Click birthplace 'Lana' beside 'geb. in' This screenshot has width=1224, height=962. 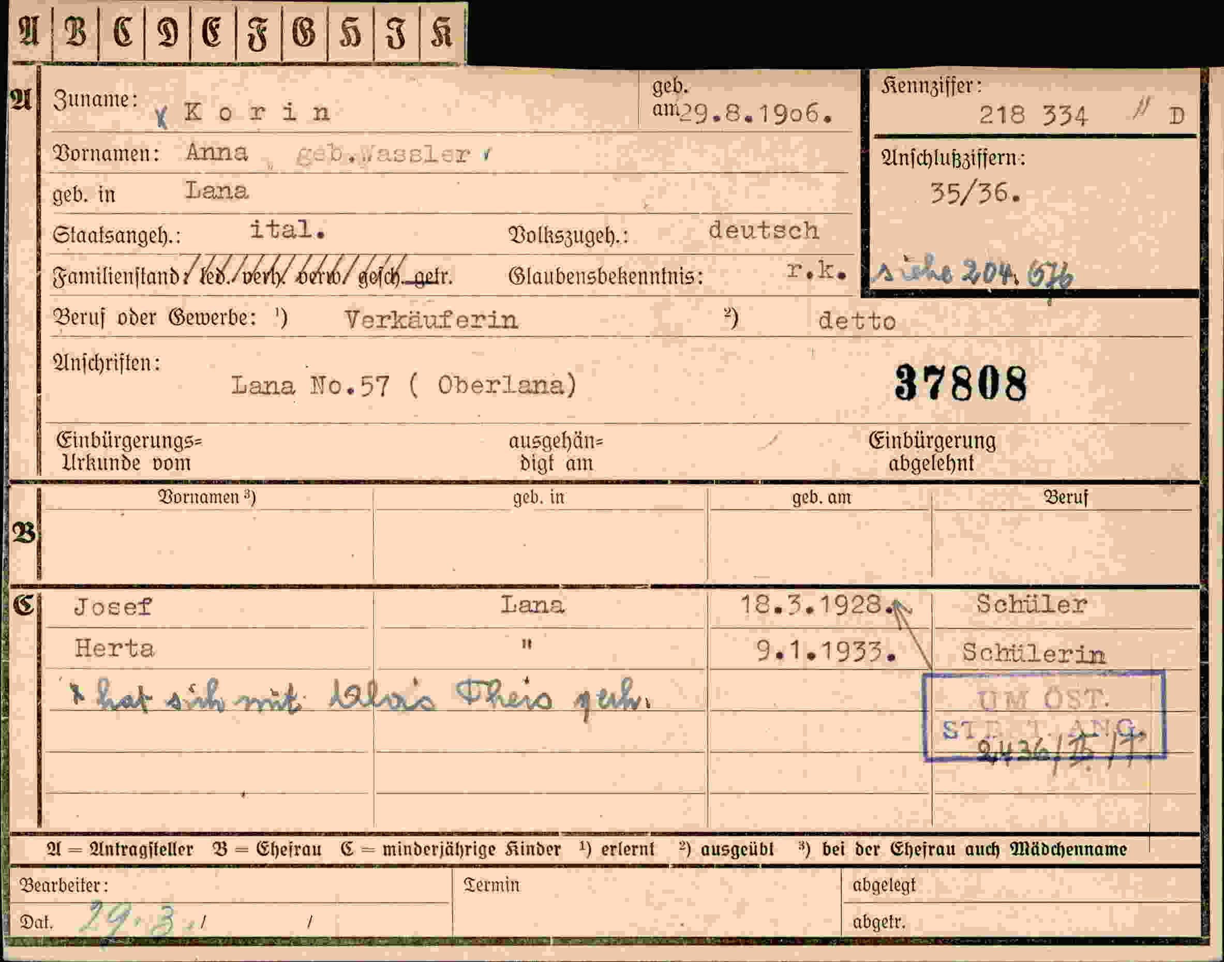click(217, 191)
